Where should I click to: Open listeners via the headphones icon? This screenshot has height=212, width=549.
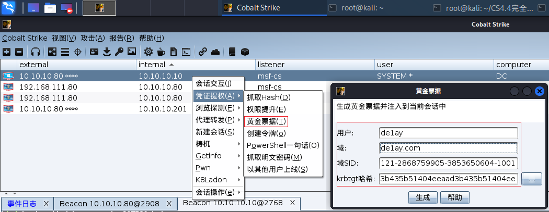coord(36,52)
